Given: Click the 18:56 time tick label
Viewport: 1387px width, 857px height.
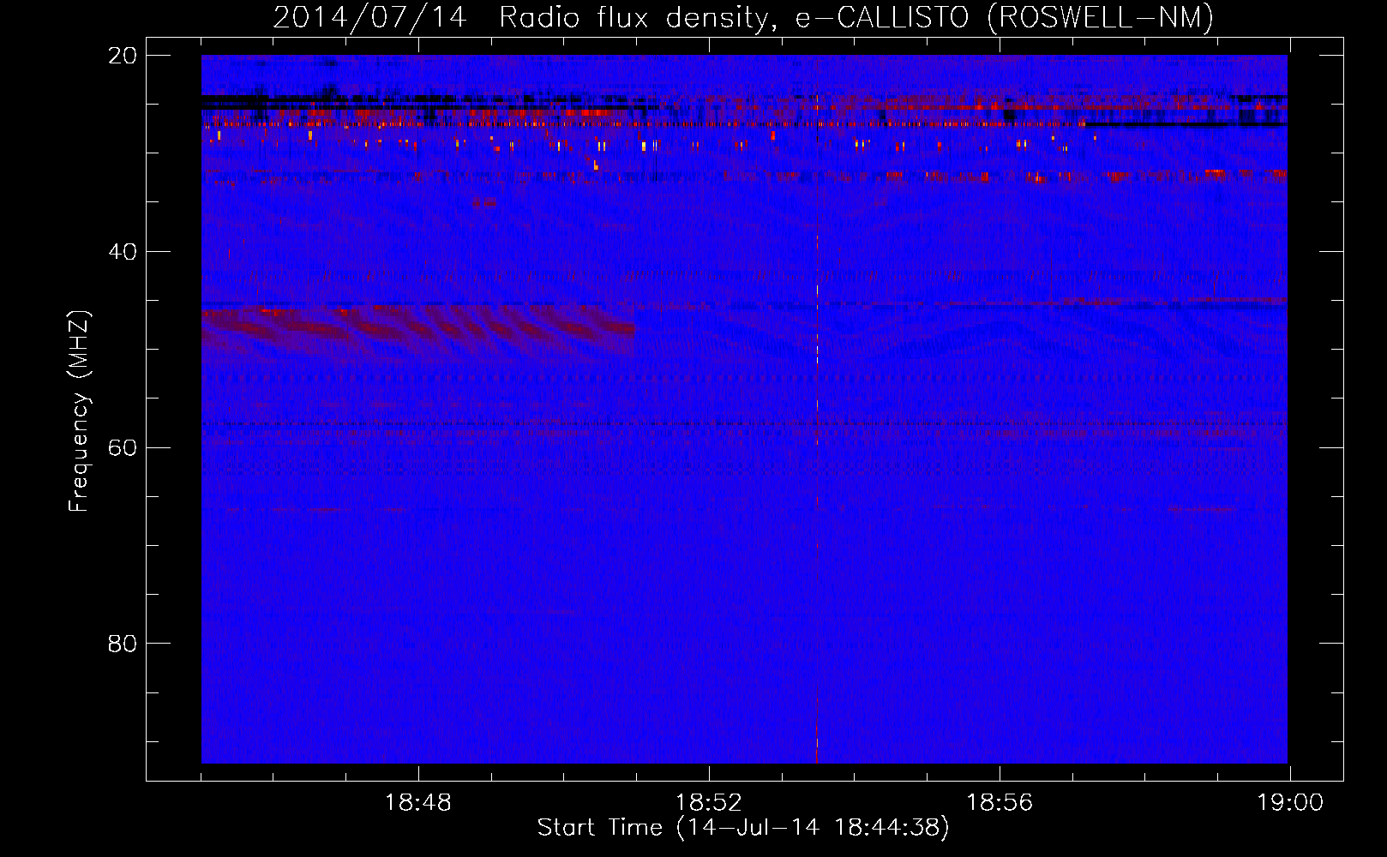Looking at the screenshot, I should [x=1000, y=803].
